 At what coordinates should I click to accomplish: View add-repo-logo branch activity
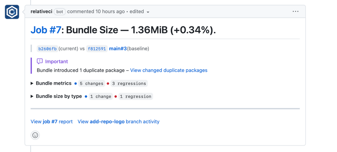pyautogui.click(x=118, y=121)
